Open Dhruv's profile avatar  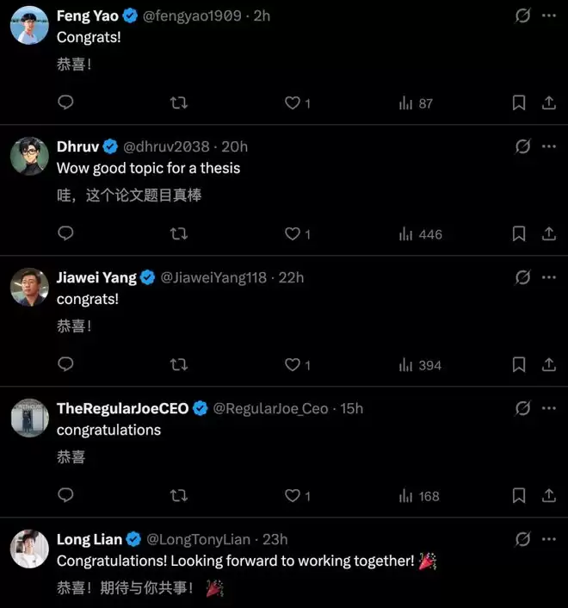(29, 157)
